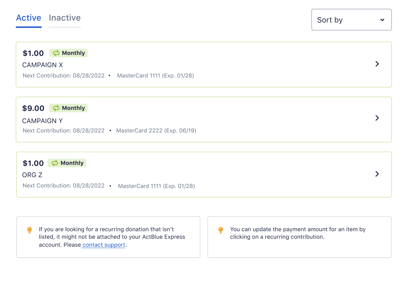Click the Campaign X $1.00 amount
The width and height of the screenshot is (410, 283).
click(x=33, y=53)
